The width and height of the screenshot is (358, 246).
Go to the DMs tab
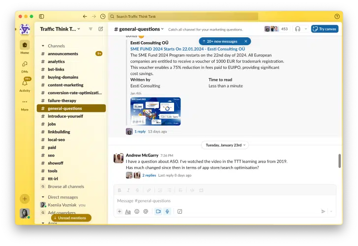click(x=25, y=66)
